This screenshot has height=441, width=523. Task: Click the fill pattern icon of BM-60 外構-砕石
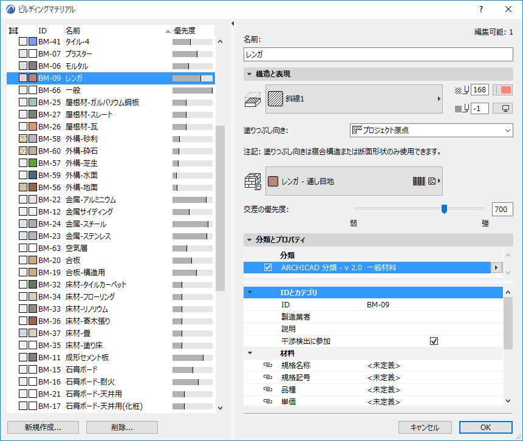click(23, 151)
